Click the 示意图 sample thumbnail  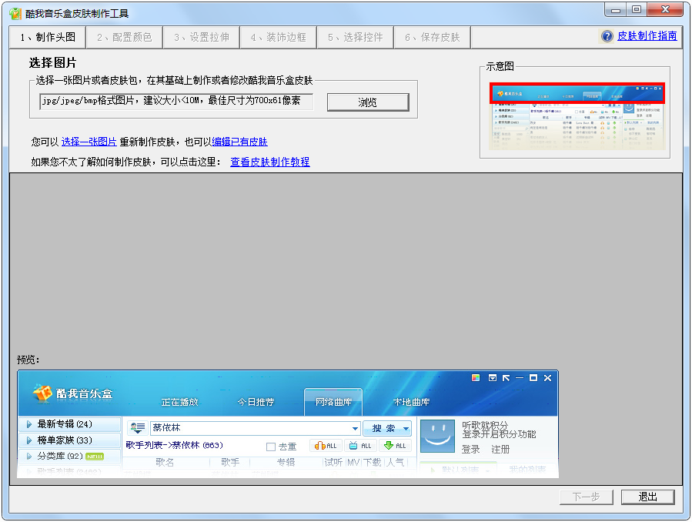click(x=577, y=115)
